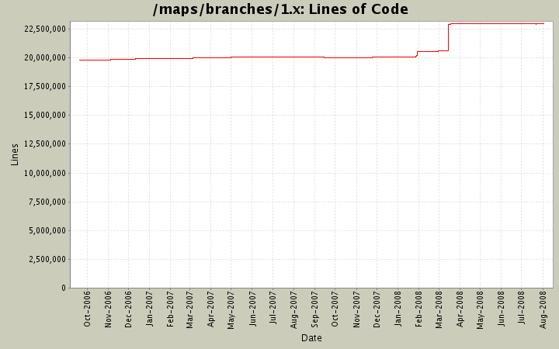Click the Sep-2007 date label
This screenshot has width=559, height=349.
coord(314,309)
